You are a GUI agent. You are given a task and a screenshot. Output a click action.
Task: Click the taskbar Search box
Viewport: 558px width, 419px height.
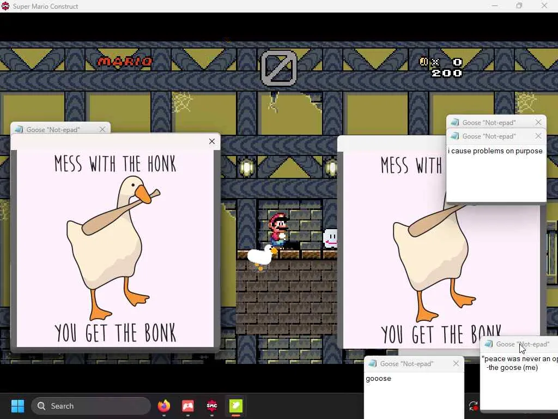tap(91, 406)
